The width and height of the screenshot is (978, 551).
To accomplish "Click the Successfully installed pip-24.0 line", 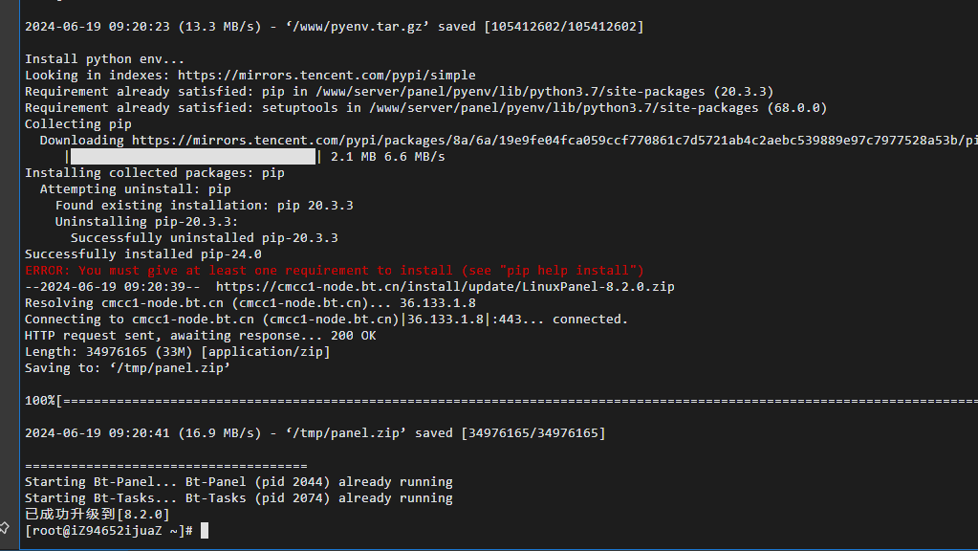I will coord(143,253).
